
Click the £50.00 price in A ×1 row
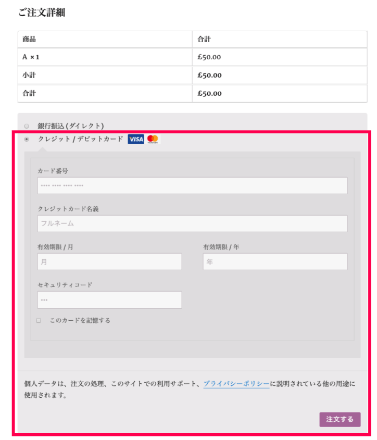tap(209, 57)
